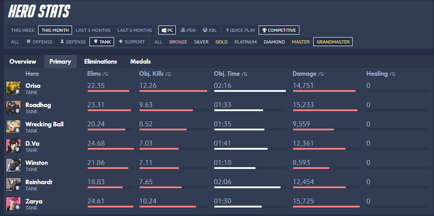Switch to Quick Play mode
This screenshot has width=434, height=216.
[241, 30]
